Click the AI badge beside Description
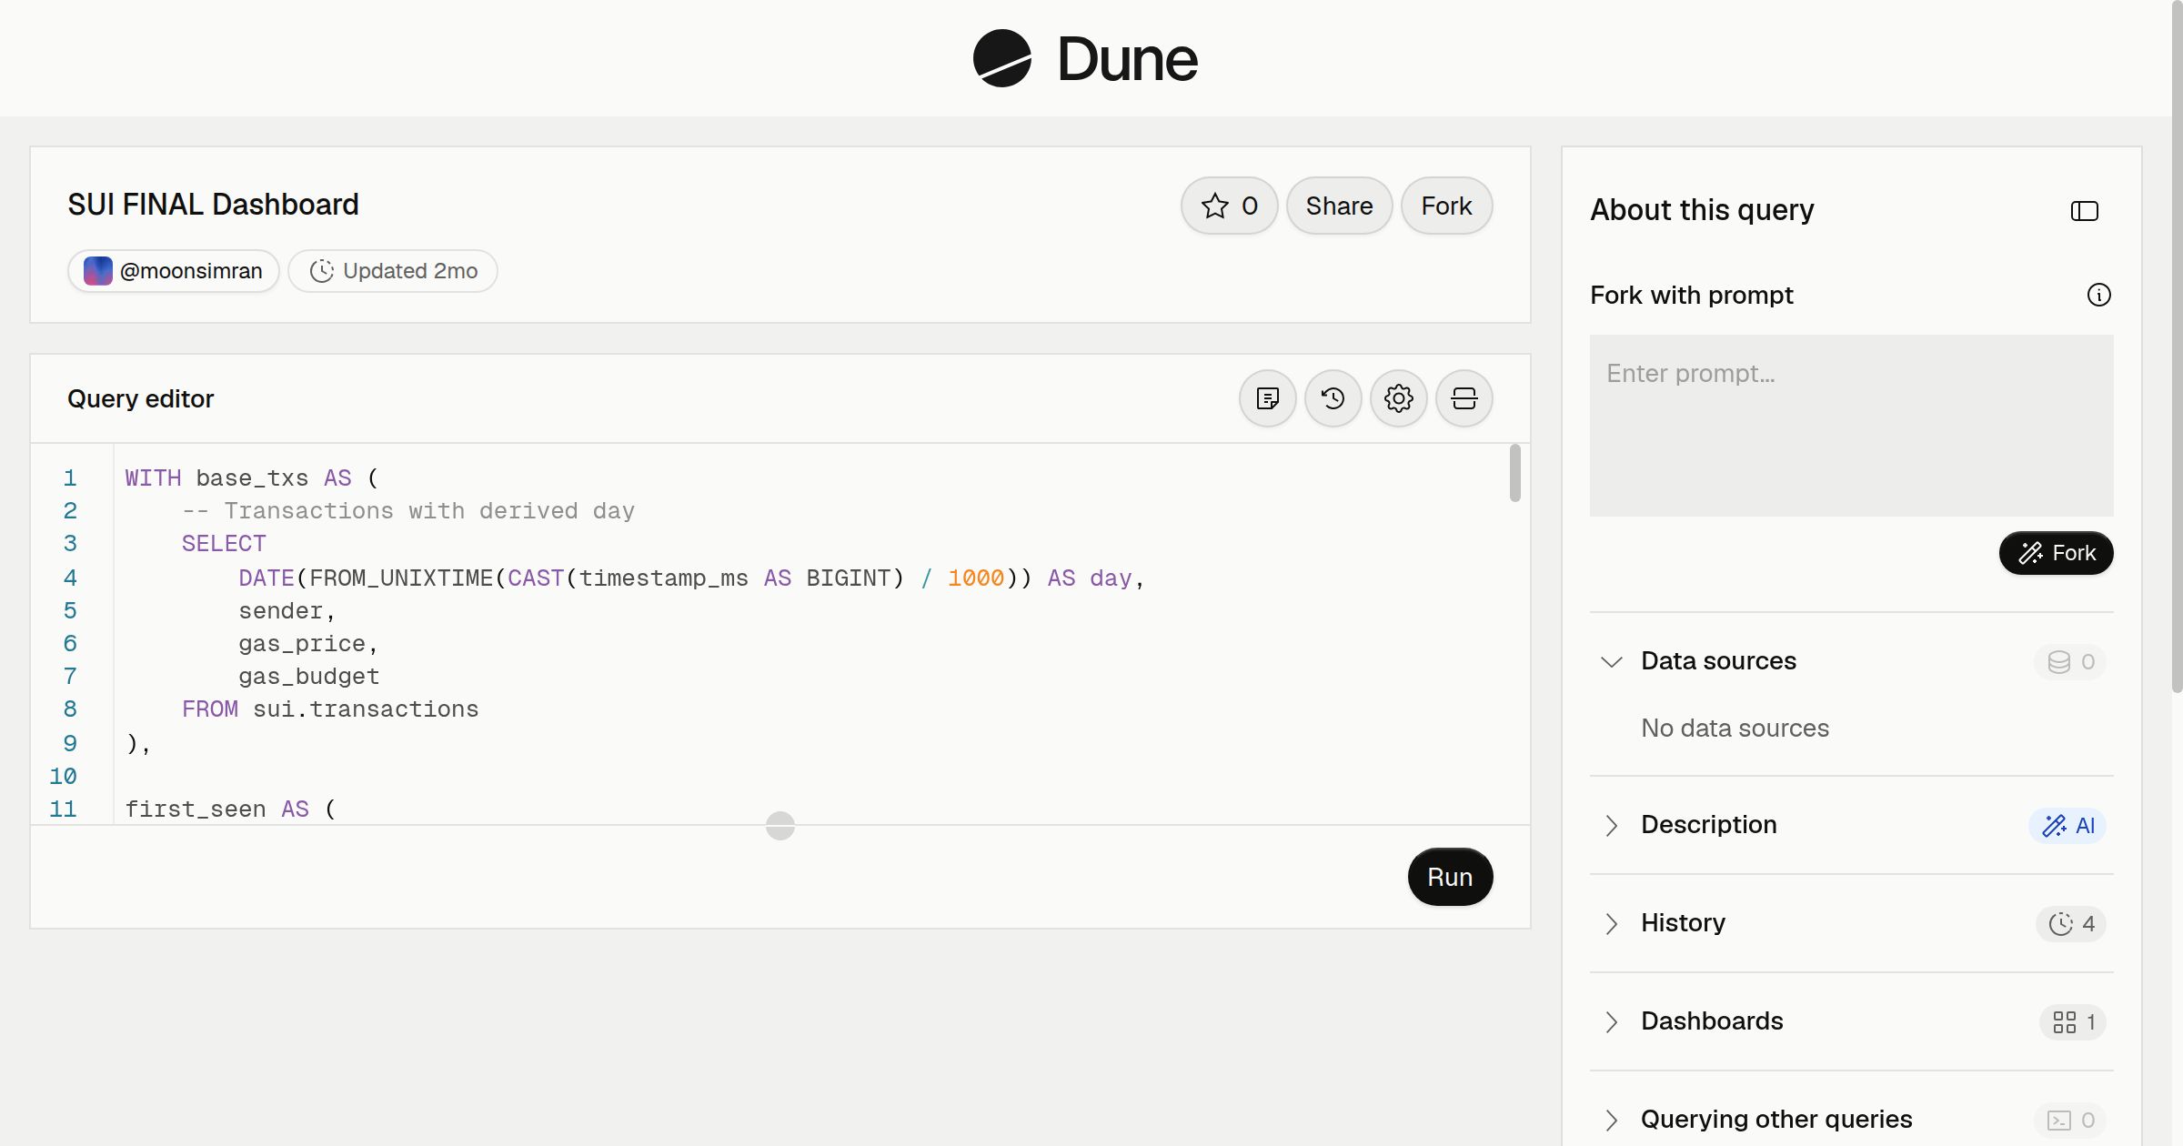Viewport: 2183px width, 1146px height. (x=2067, y=825)
